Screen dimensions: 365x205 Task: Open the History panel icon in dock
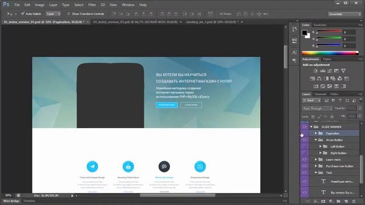(294, 30)
